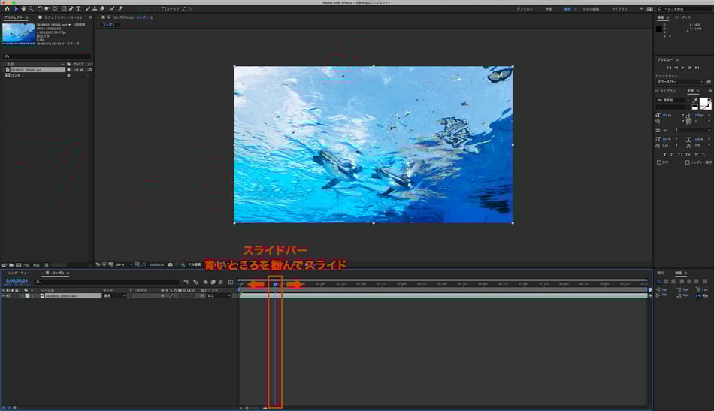Click the white fill color swatch
This screenshot has width=714, height=411.
703,102
